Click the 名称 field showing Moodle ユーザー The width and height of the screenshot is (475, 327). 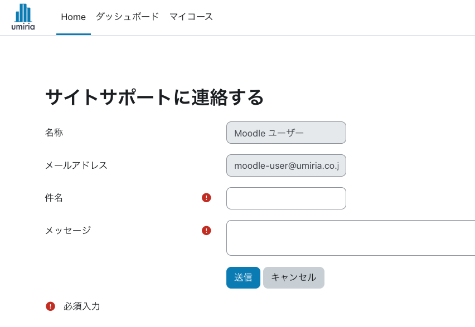(286, 133)
